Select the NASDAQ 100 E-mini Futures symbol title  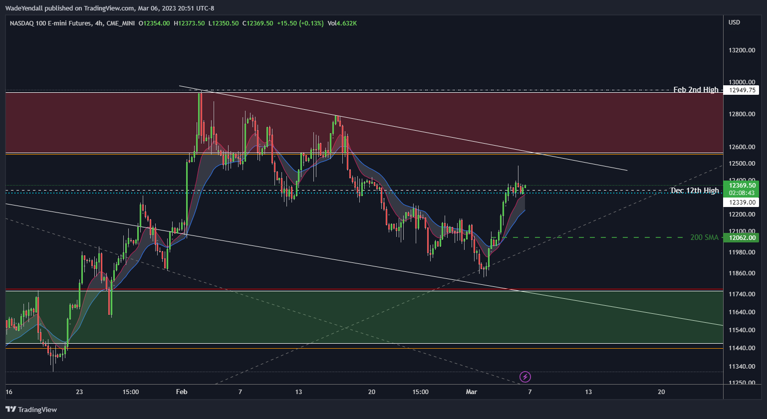click(x=50, y=23)
